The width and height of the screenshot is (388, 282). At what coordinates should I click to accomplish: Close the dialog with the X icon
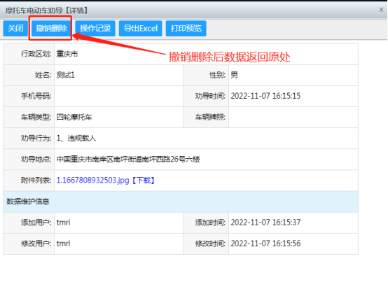click(x=381, y=10)
